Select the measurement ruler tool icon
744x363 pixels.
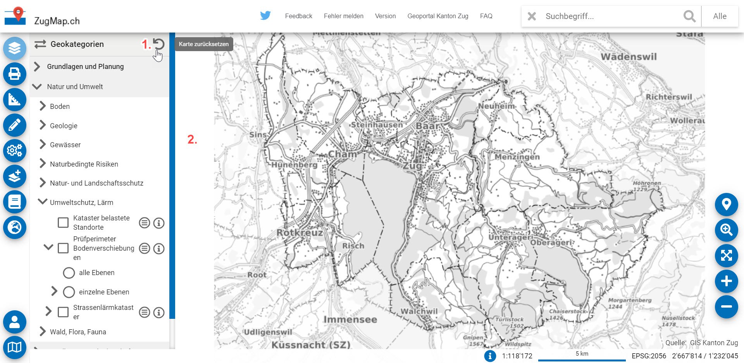point(15,100)
